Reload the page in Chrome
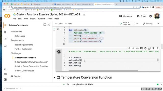163x91 pixels. pos(9,7)
